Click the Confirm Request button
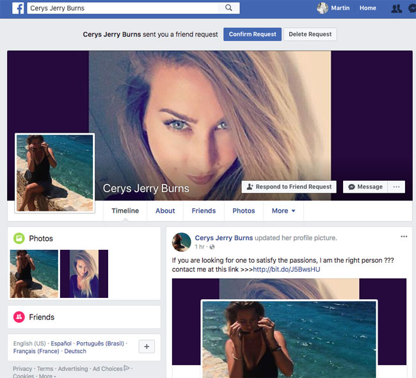The height and width of the screenshot is (378, 416). (252, 34)
